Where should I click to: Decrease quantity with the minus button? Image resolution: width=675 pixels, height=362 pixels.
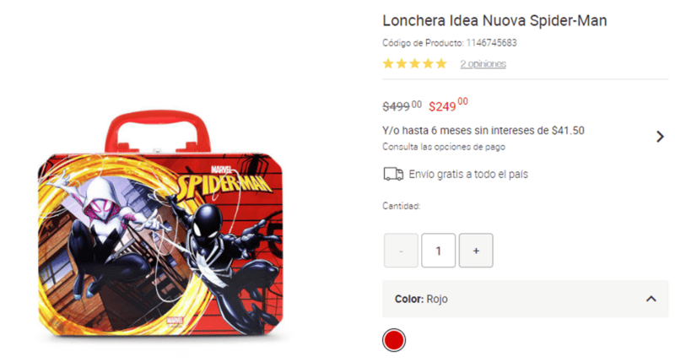click(x=401, y=251)
